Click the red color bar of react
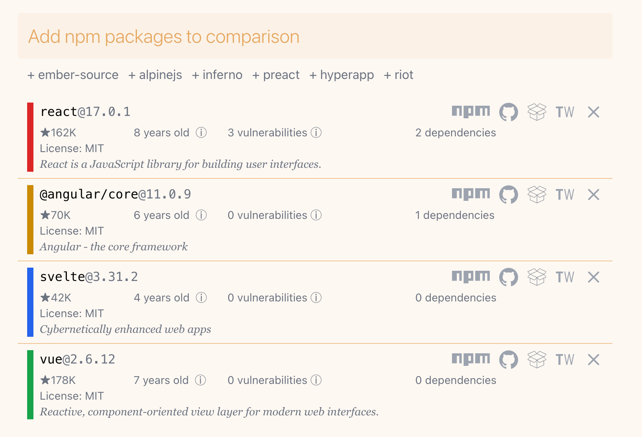Image resolution: width=642 pixels, height=437 pixels. click(x=30, y=137)
